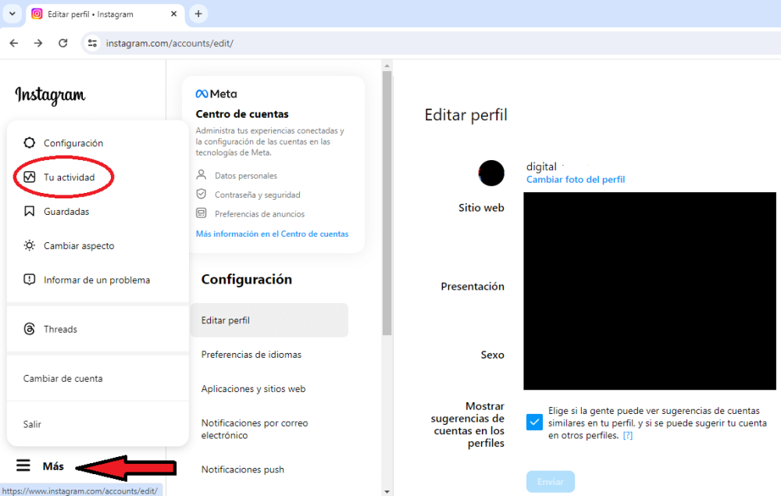This screenshot has width=781, height=496.
Task: Open Configuración from the gear icon
Action: [30, 143]
